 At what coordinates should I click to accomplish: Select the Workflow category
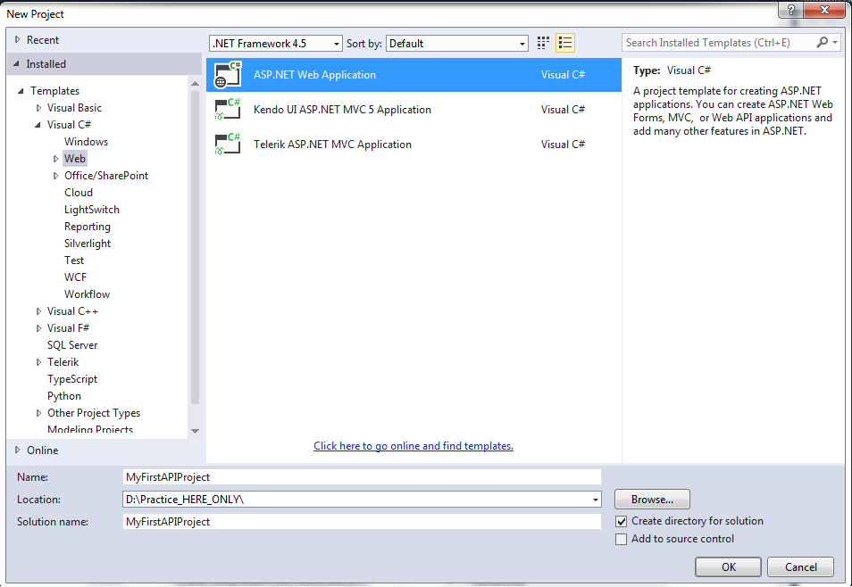point(87,294)
